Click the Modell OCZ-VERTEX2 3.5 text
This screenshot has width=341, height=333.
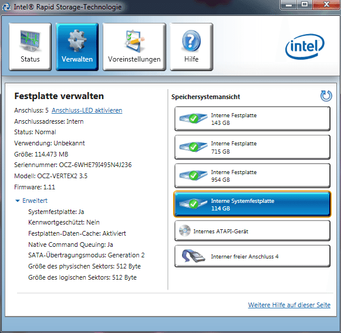pos(50,176)
